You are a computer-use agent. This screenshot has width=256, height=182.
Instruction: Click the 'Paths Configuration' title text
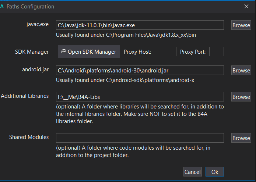(x=30, y=7)
